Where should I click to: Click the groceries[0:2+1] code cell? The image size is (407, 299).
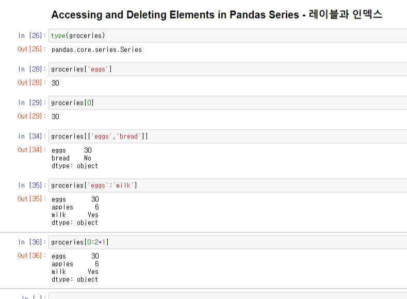227,242
